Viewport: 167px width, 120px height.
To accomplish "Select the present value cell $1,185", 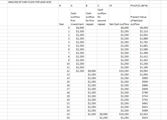I will [140, 67].
